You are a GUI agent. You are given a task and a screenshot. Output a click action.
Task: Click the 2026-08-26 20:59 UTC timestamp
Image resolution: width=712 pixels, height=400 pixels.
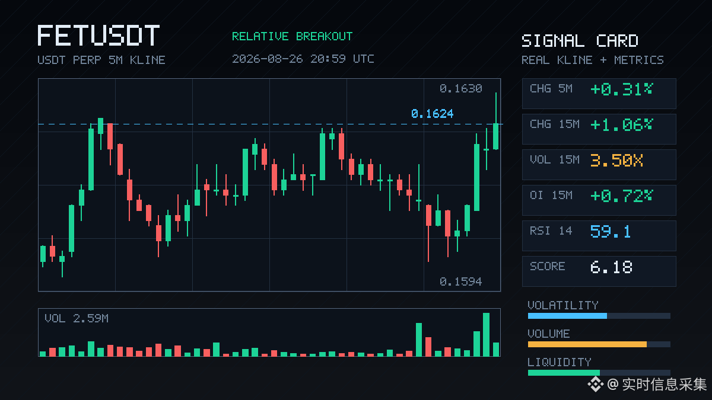pos(303,59)
